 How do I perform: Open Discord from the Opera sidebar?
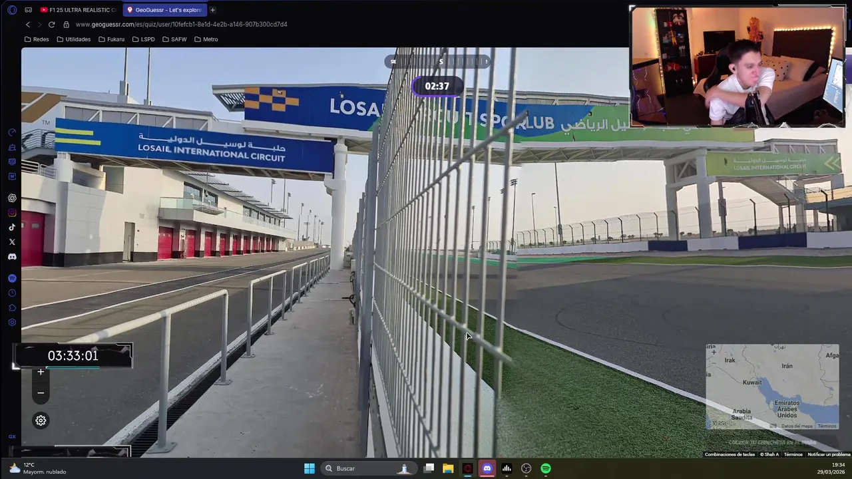12,257
